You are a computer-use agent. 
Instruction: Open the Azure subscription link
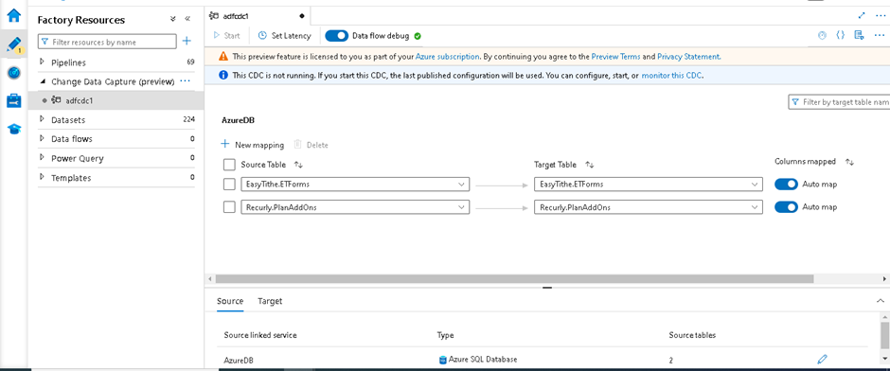(x=448, y=57)
